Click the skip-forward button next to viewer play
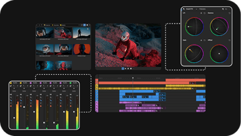 (128, 69)
